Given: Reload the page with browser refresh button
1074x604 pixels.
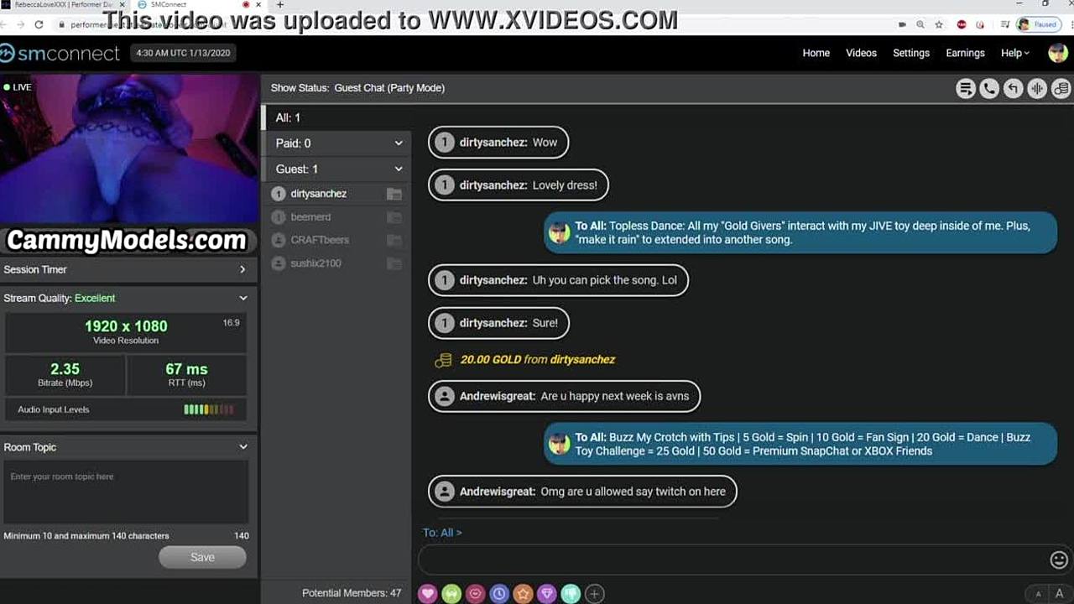Looking at the screenshot, I should click(x=39, y=25).
